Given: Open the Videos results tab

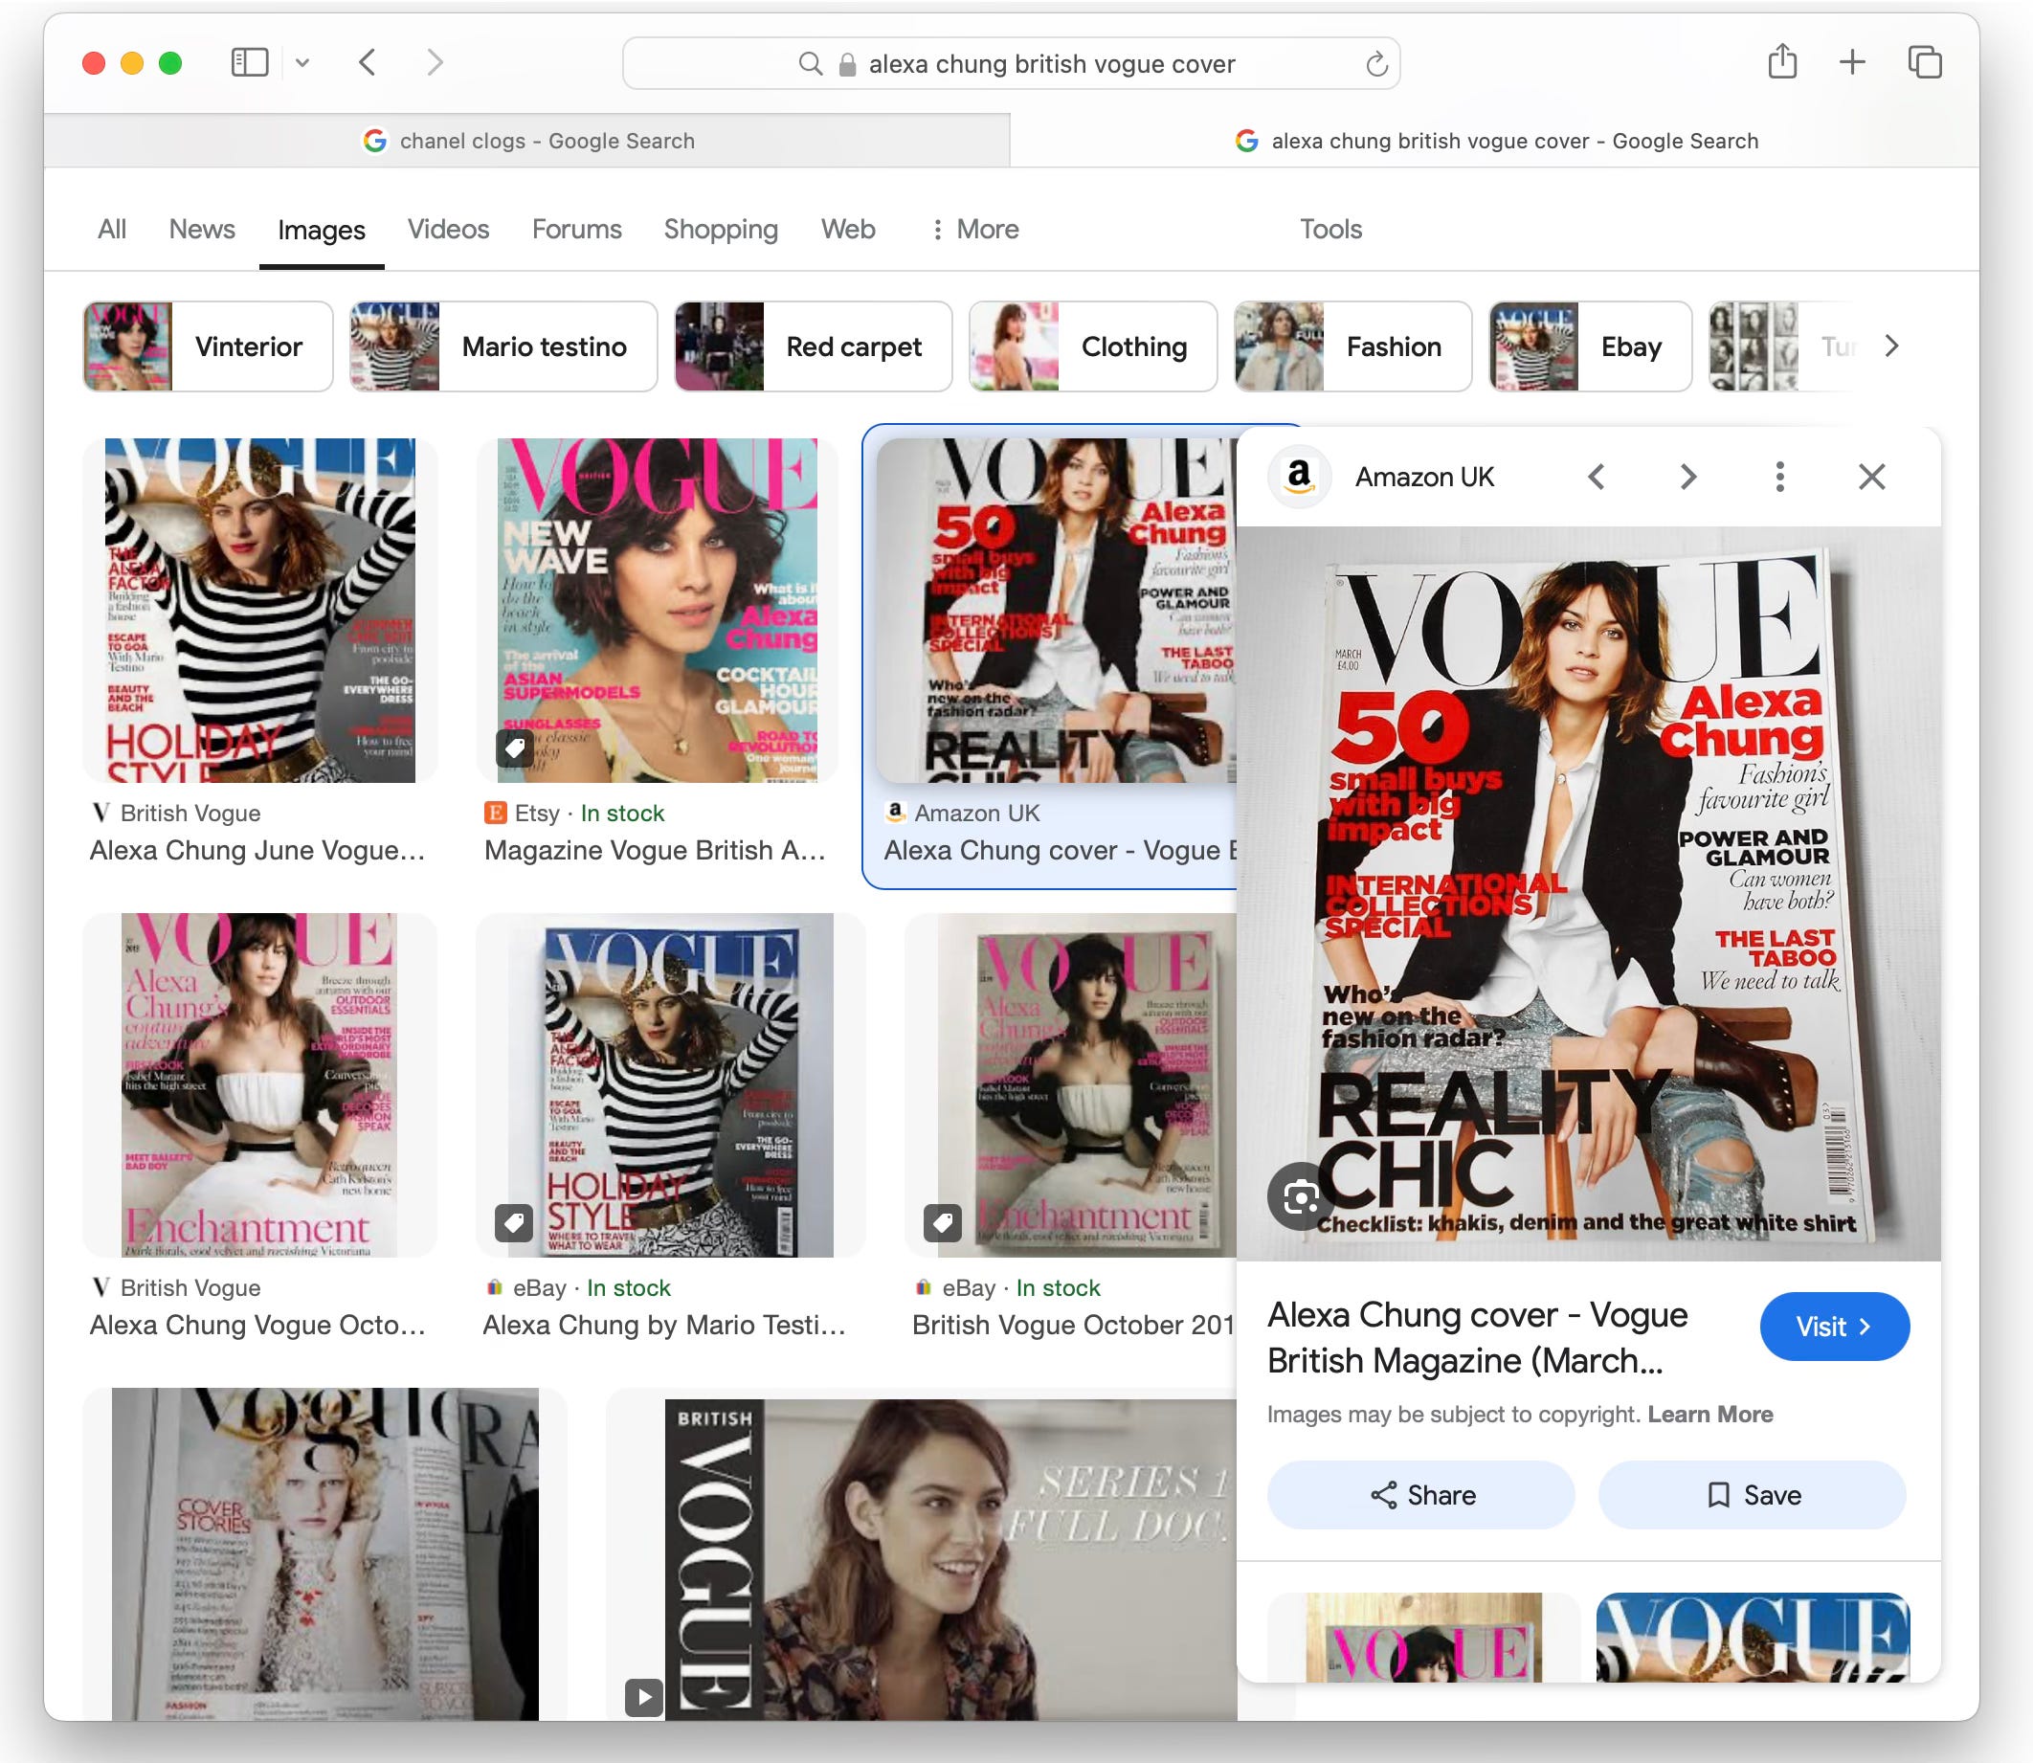Looking at the screenshot, I should 448,230.
